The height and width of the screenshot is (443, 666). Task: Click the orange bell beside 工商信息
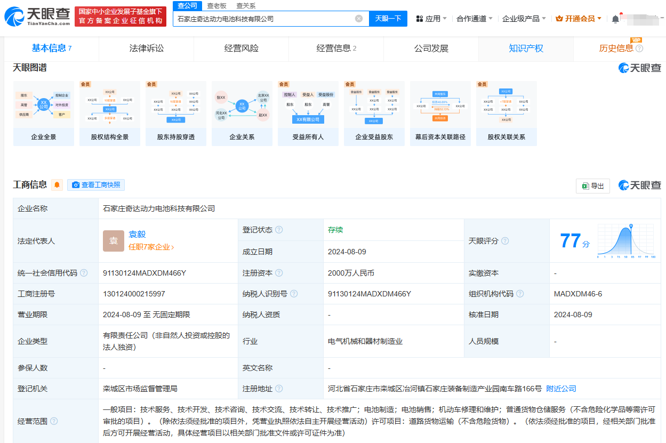click(57, 185)
